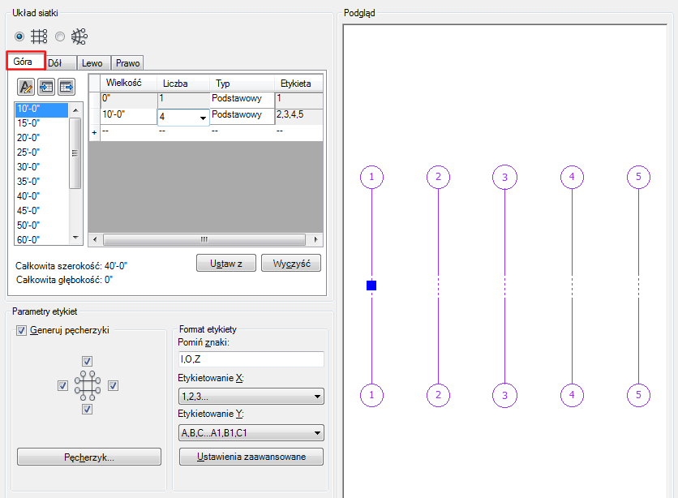
Task: Click the bottom bubble labeled 5 in preview
Action: coord(638,395)
